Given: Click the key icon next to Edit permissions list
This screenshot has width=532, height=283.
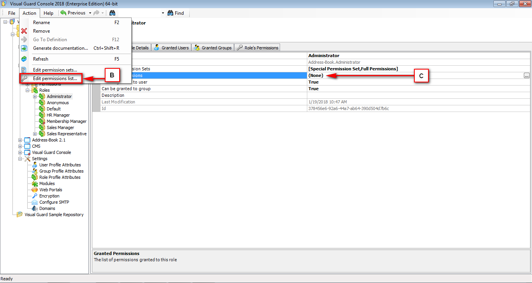Looking at the screenshot, I should click(24, 79).
